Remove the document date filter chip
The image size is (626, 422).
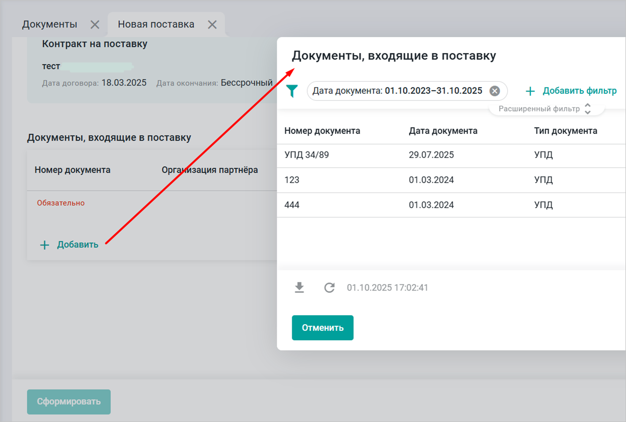[x=494, y=91]
